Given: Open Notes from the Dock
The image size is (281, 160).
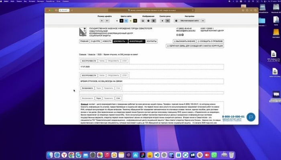Looking at the screenshot, I should (121, 155).
